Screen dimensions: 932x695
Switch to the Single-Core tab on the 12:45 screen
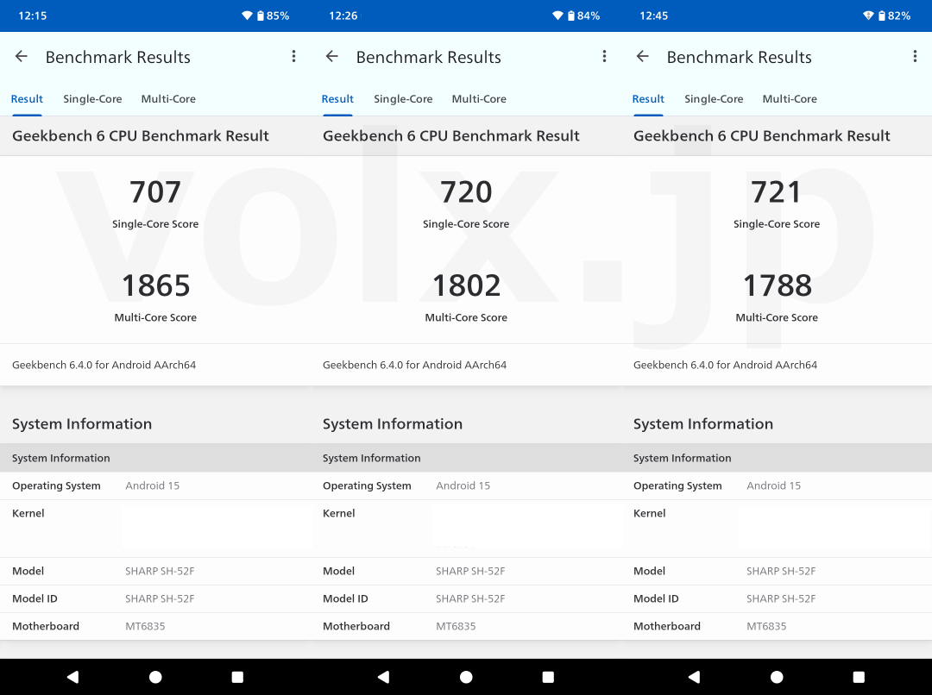pyautogui.click(x=714, y=98)
